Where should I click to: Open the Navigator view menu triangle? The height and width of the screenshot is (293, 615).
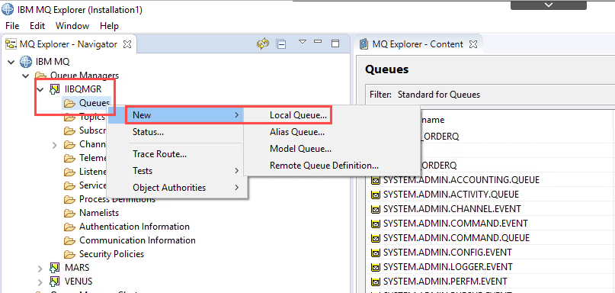coord(302,42)
